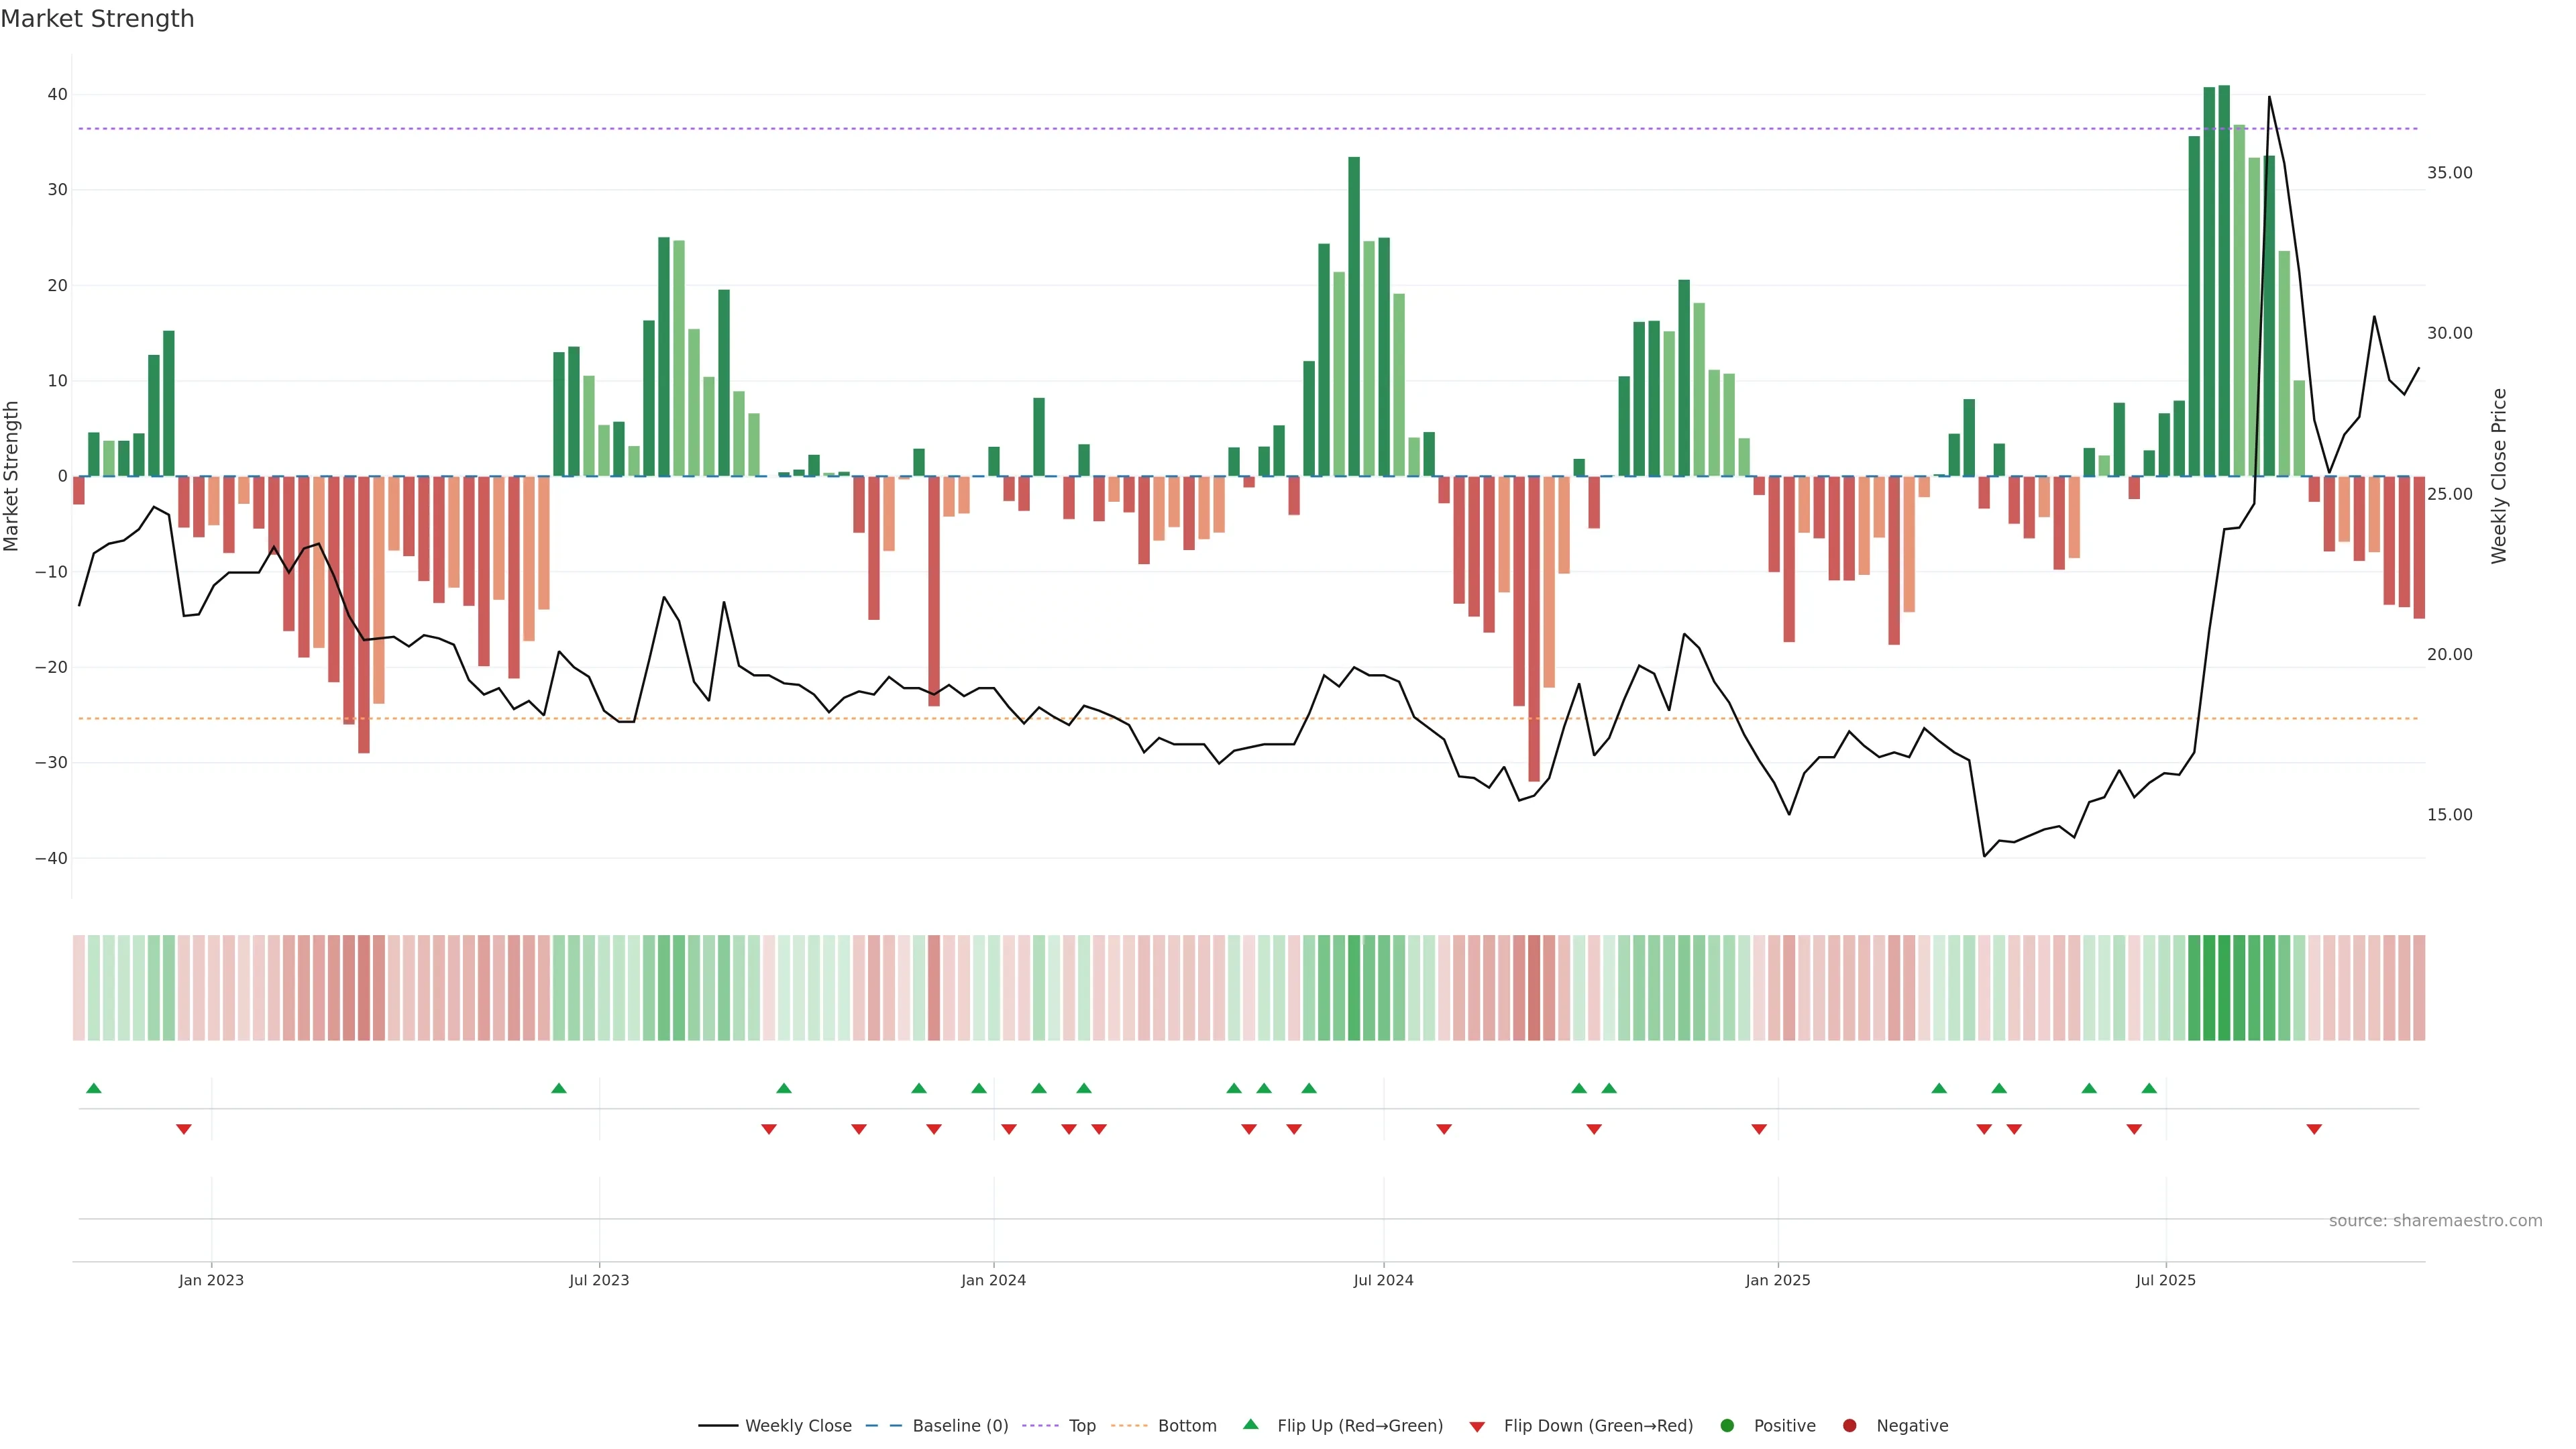Image resolution: width=2576 pixels, height=1449 pixels.
Task: Click the green Positive dot in legend
Action: (1727, 1426)
